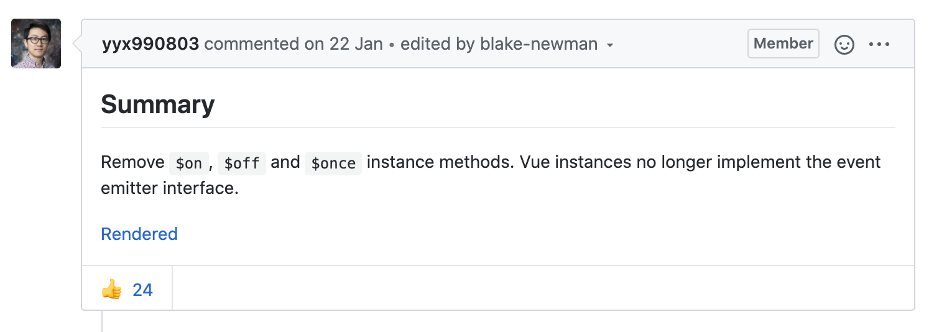This screenshot has width=929, height=332.
Task: Open the yyx990803 username profile link
Action: (150, 44)
